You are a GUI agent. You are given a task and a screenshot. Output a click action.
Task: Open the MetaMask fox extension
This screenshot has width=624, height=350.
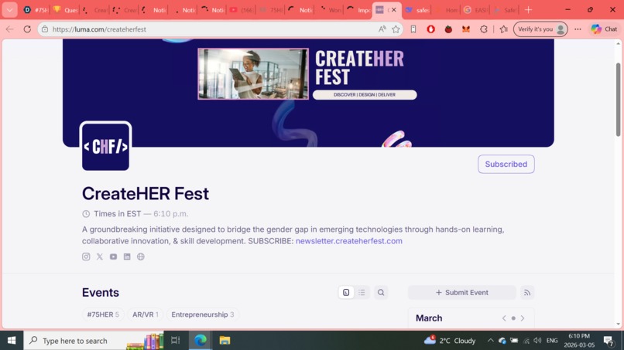(465, 29)
